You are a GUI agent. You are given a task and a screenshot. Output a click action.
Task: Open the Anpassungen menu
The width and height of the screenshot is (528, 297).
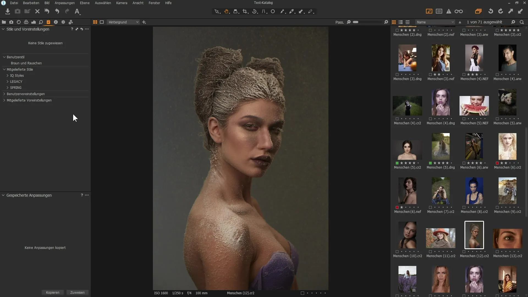pyautogui.click(x=65, y=3)
